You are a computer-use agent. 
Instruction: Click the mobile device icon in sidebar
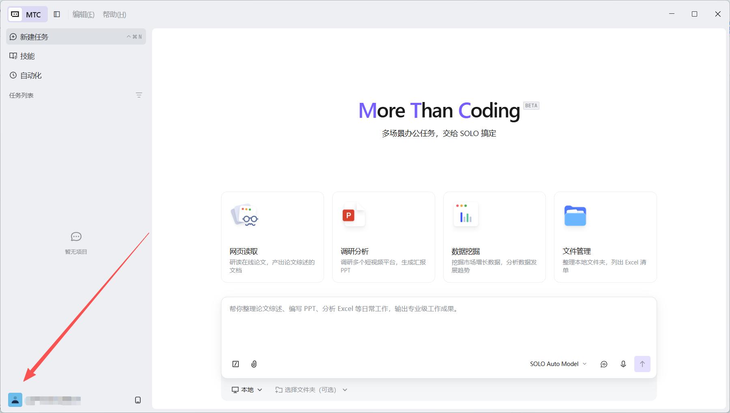(x=138, y=400)
